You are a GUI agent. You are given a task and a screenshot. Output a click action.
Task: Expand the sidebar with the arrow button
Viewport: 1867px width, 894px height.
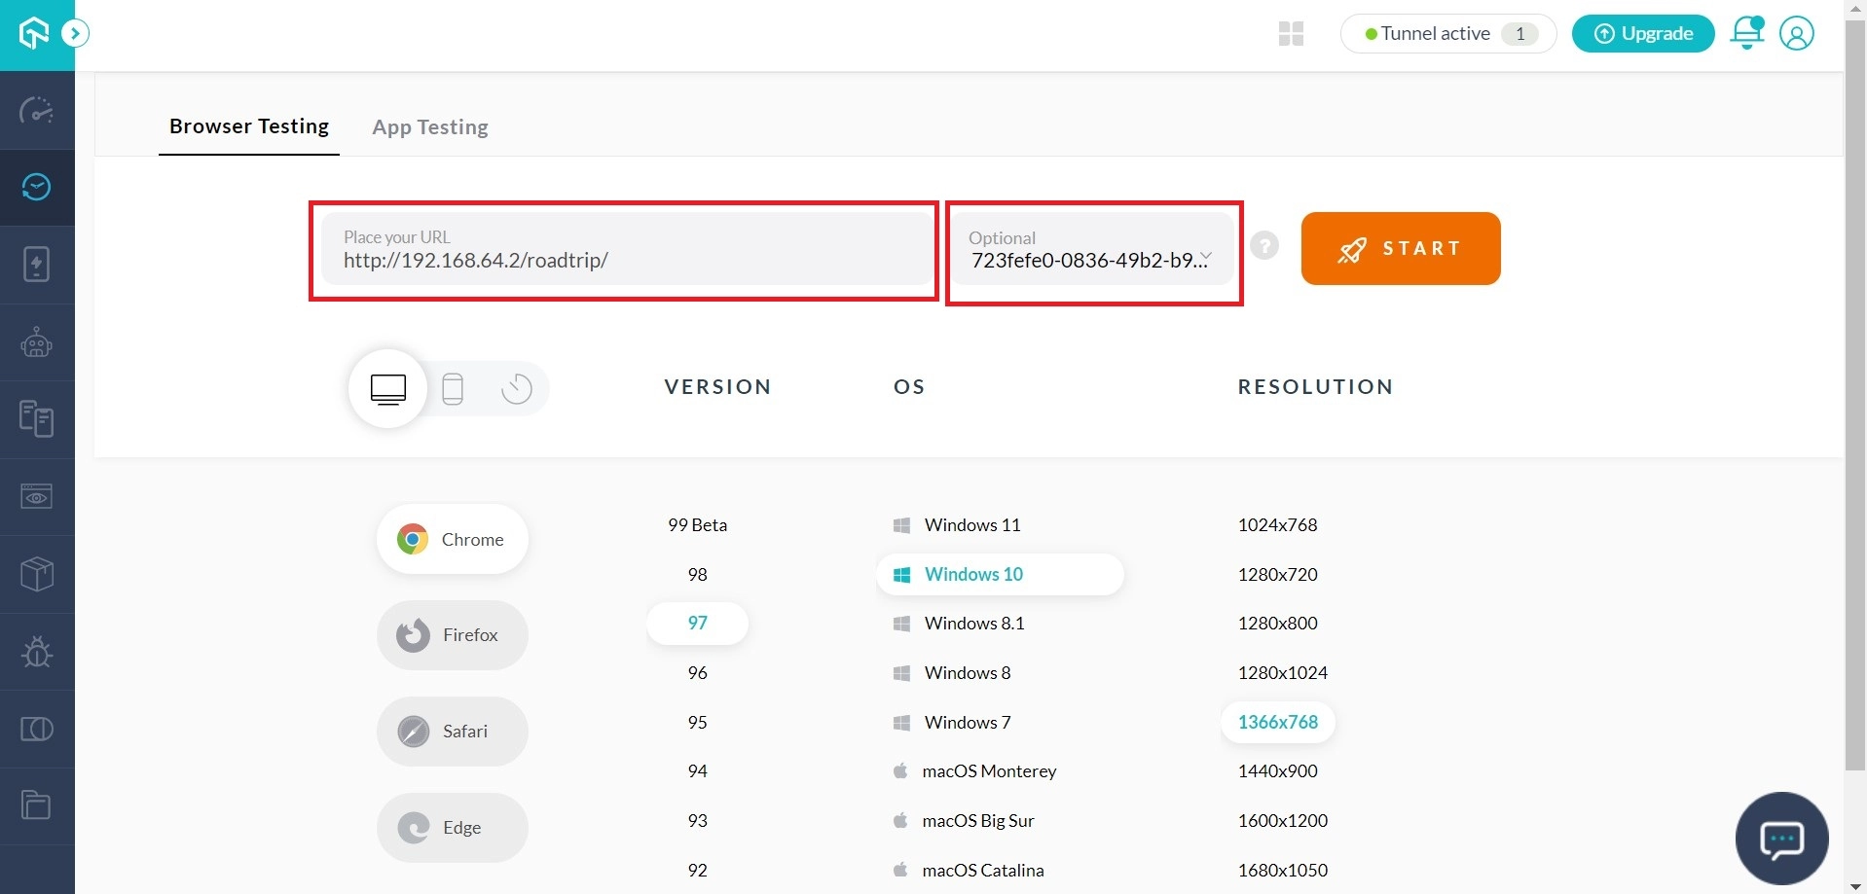(x=75, y=34)
